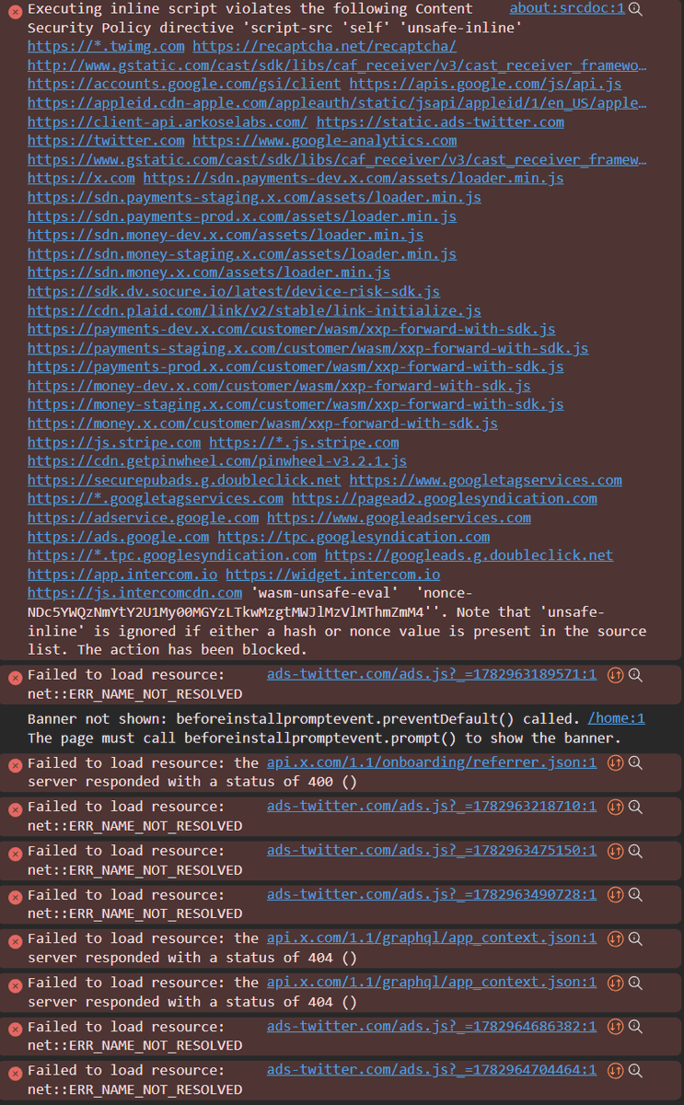Image resolution: width=684 pixels, height=1105 pixels.
Task: Open the www.google-analytics.com link
Action: 324,140
